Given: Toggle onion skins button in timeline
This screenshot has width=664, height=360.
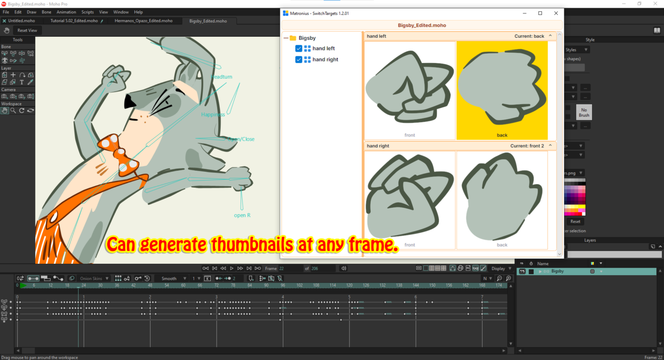Looking at the screenshot, I should click(72, 279).
